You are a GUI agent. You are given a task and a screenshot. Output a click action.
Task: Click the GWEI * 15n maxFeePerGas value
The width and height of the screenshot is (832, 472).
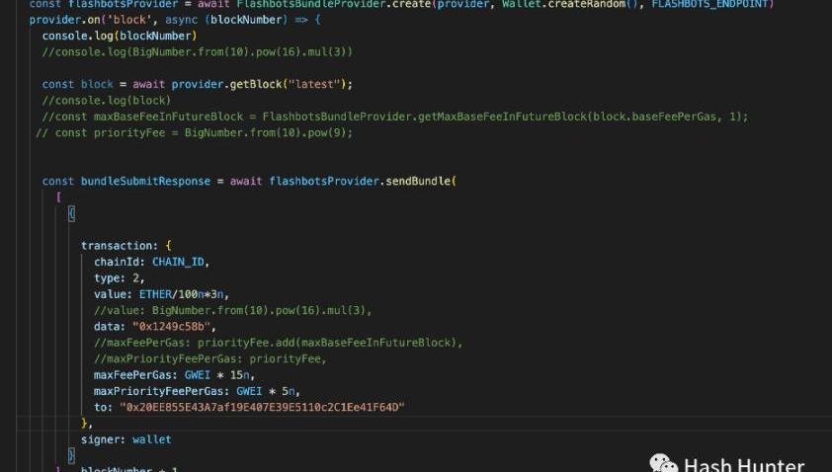[217, 374]
